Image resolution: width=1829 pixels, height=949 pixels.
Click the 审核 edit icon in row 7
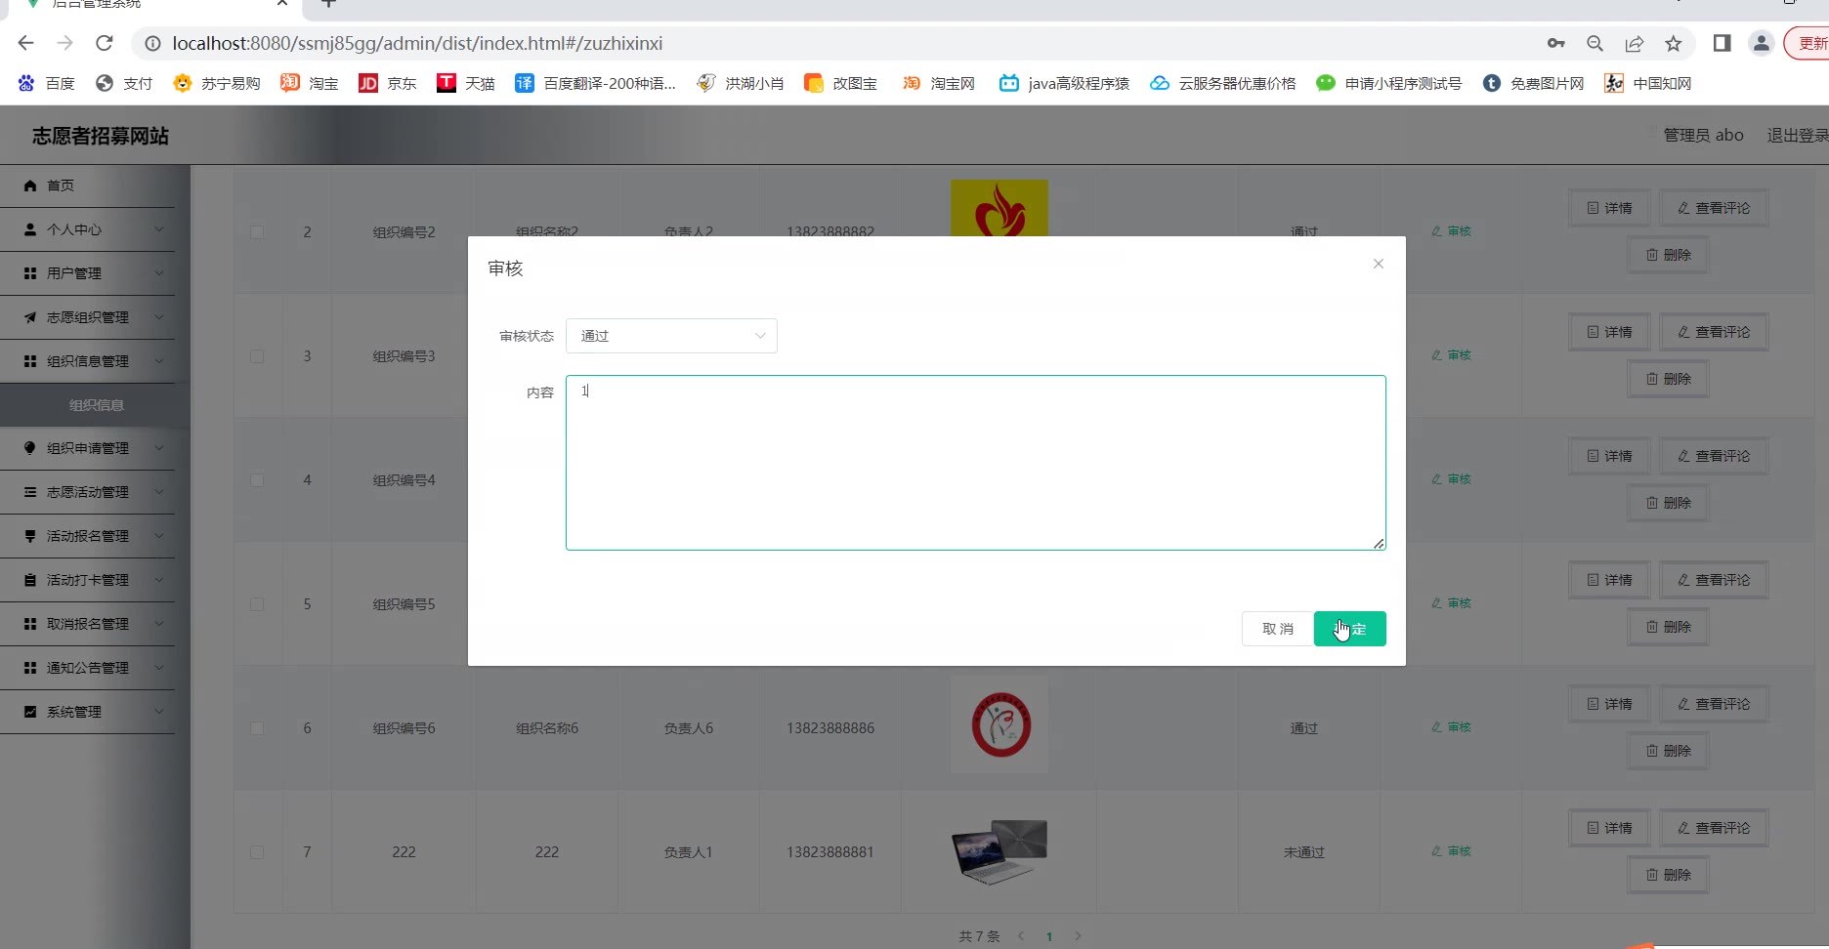[x=1436, y=851]
